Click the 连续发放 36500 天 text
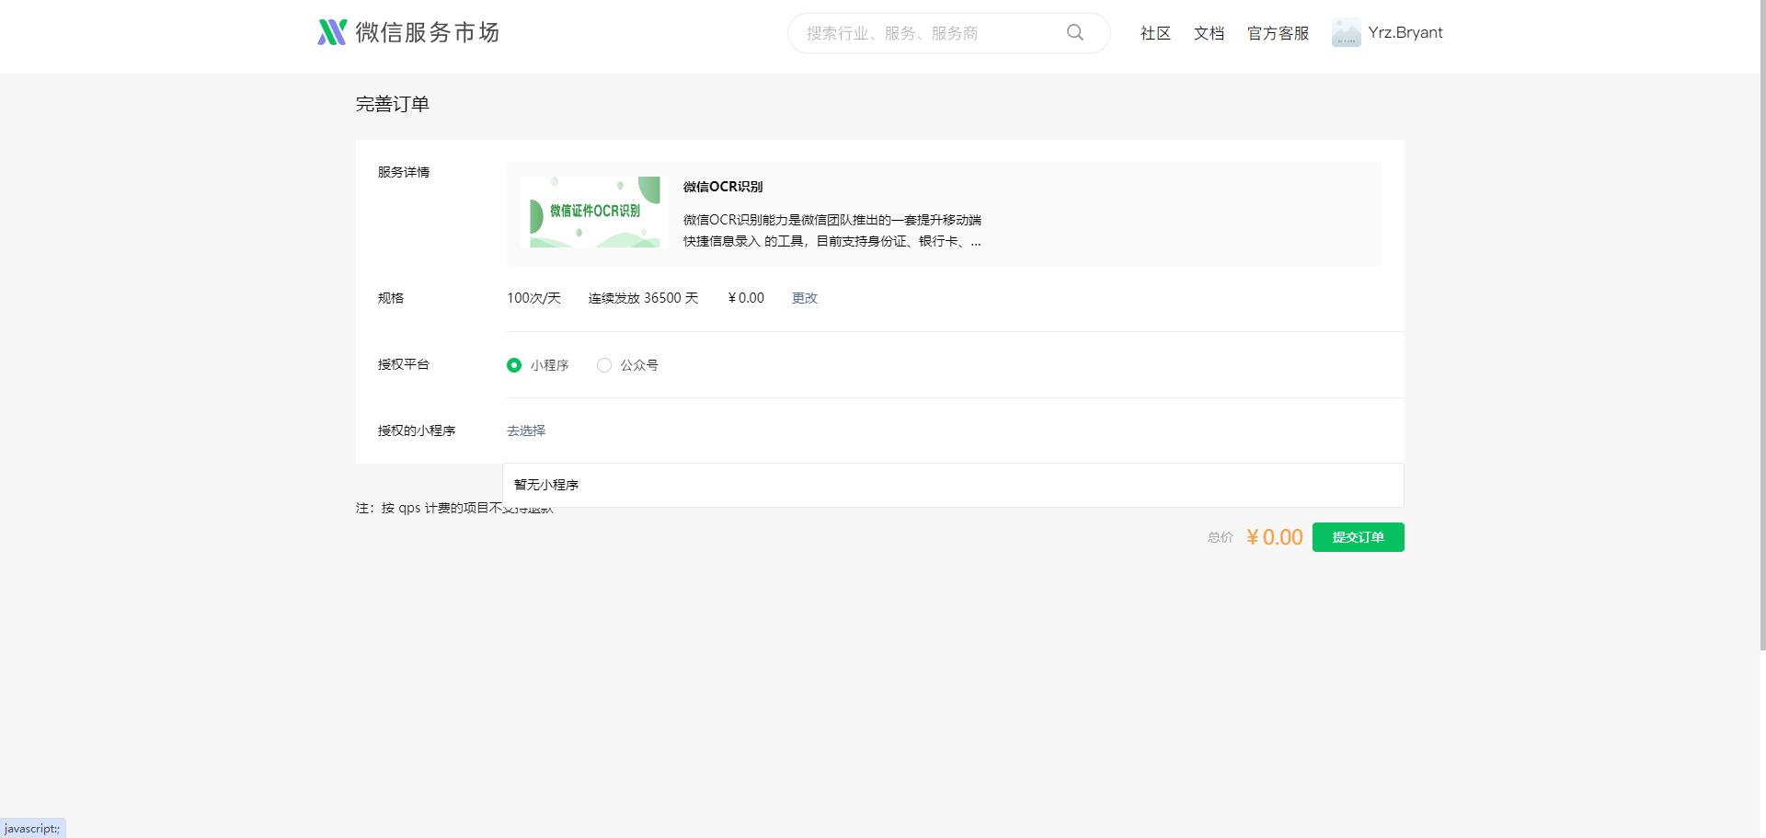 (643, 298)
